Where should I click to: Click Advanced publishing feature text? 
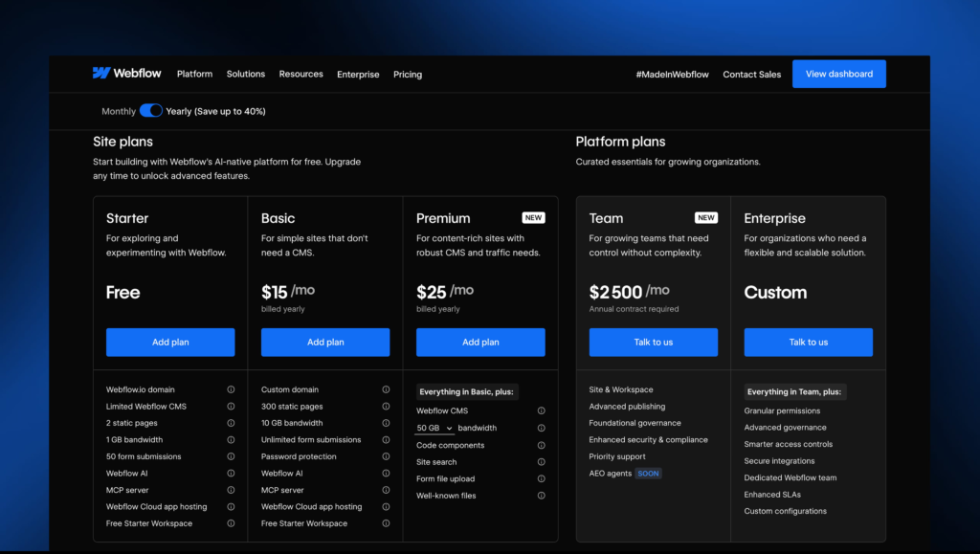627,407
